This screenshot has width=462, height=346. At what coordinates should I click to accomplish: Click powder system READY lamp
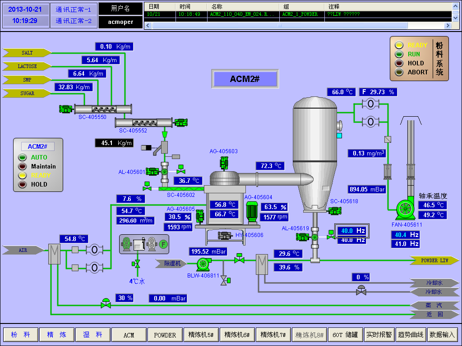pyautogui.click(x=399, y=45)
